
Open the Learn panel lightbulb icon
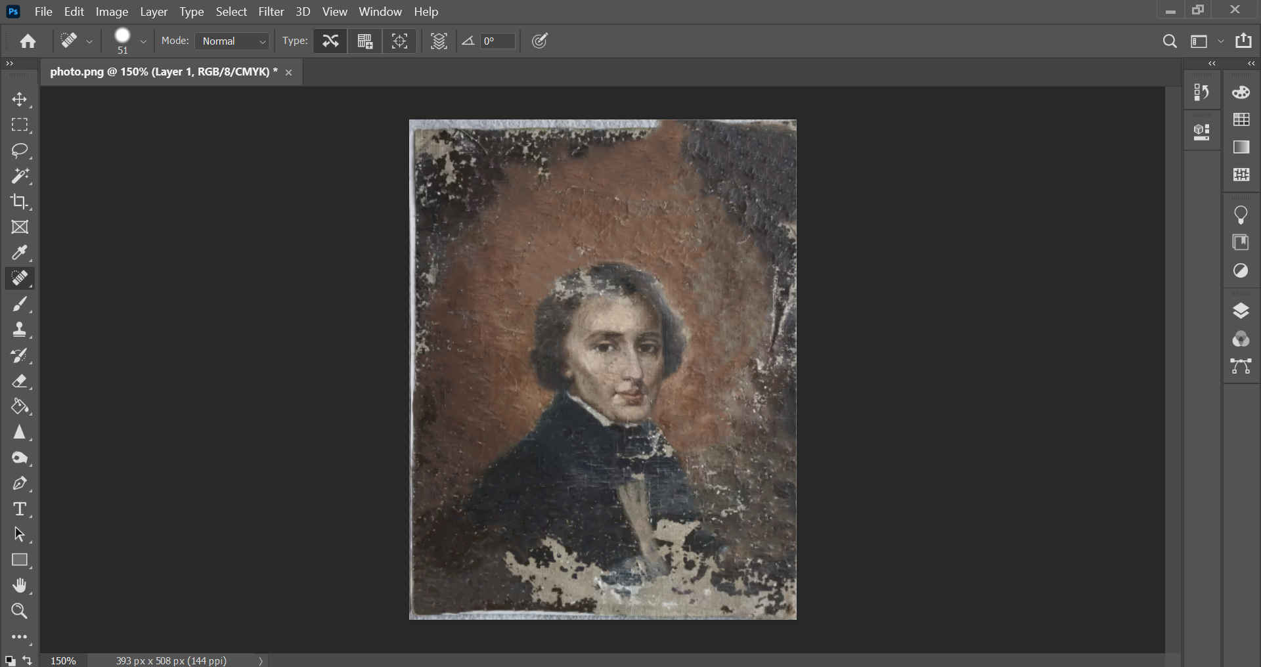(1241, 215)
